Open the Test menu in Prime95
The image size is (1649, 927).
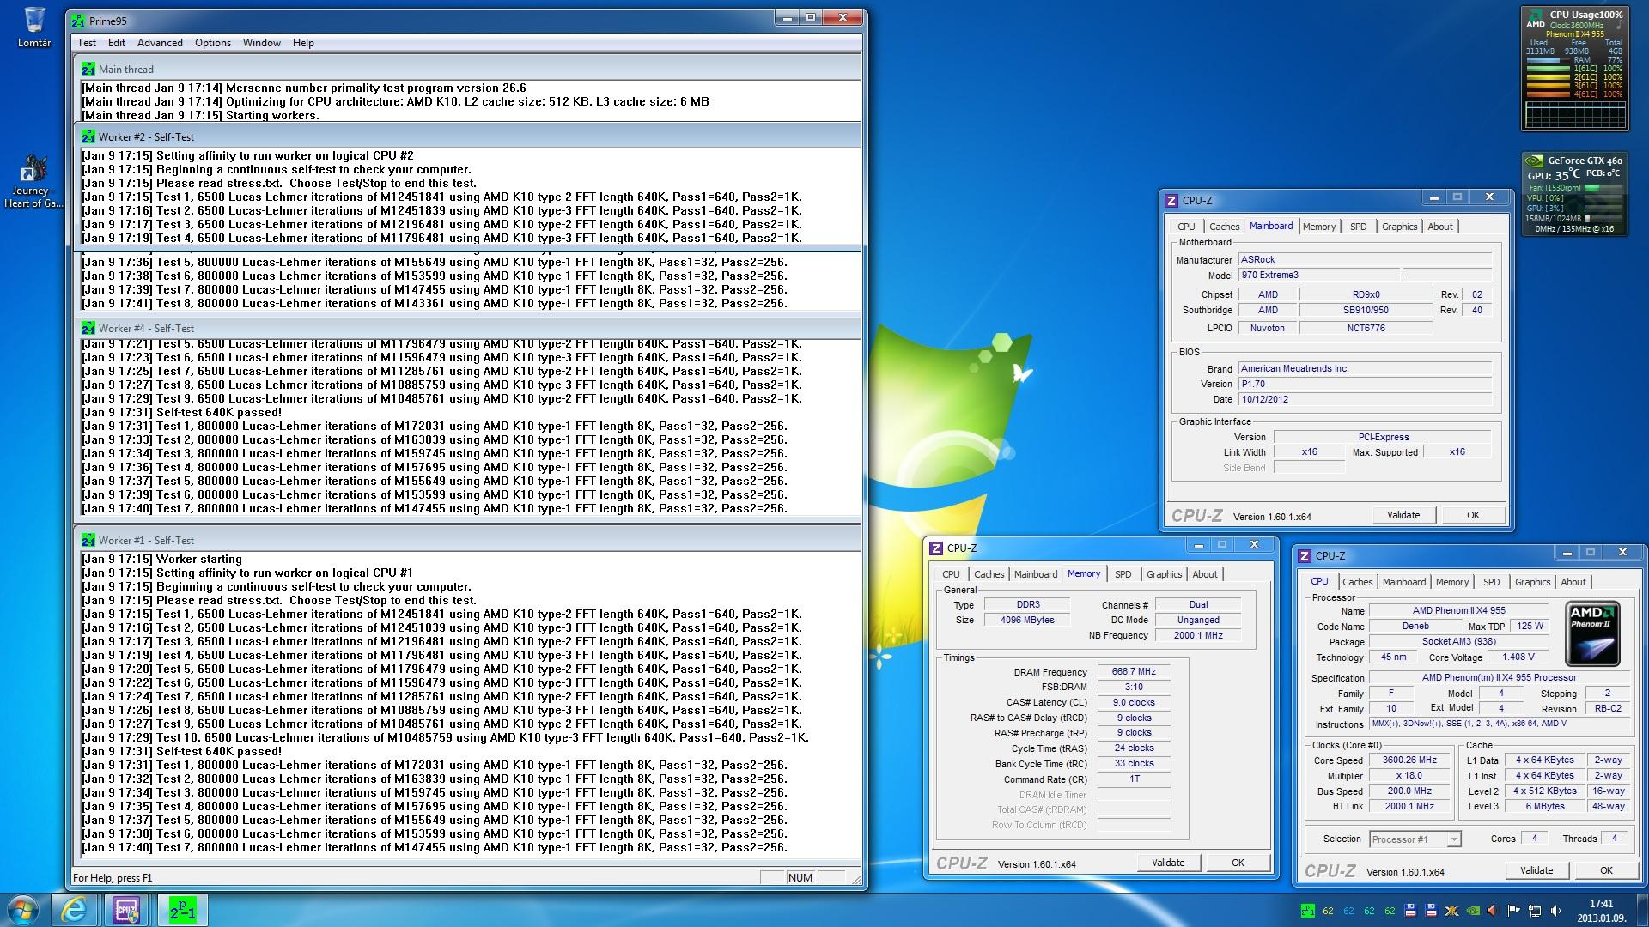tap(87, 43)
